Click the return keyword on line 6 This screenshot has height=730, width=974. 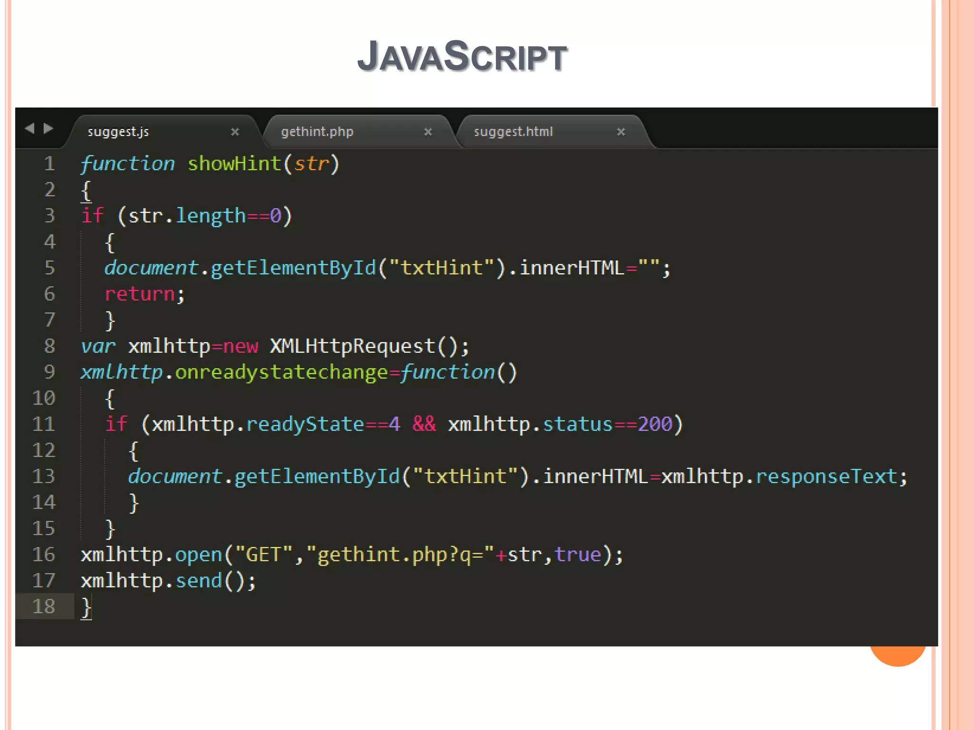140,294
